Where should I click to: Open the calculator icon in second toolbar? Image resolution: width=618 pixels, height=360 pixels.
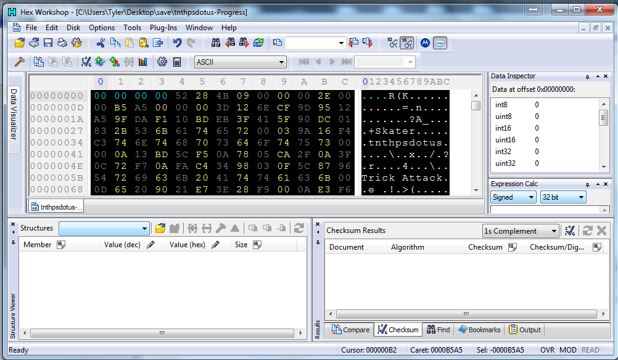(177, 62)
